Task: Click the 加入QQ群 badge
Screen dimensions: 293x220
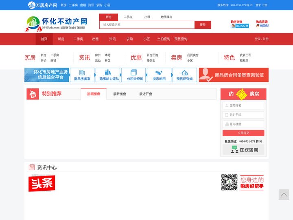Action: point(240,26)
